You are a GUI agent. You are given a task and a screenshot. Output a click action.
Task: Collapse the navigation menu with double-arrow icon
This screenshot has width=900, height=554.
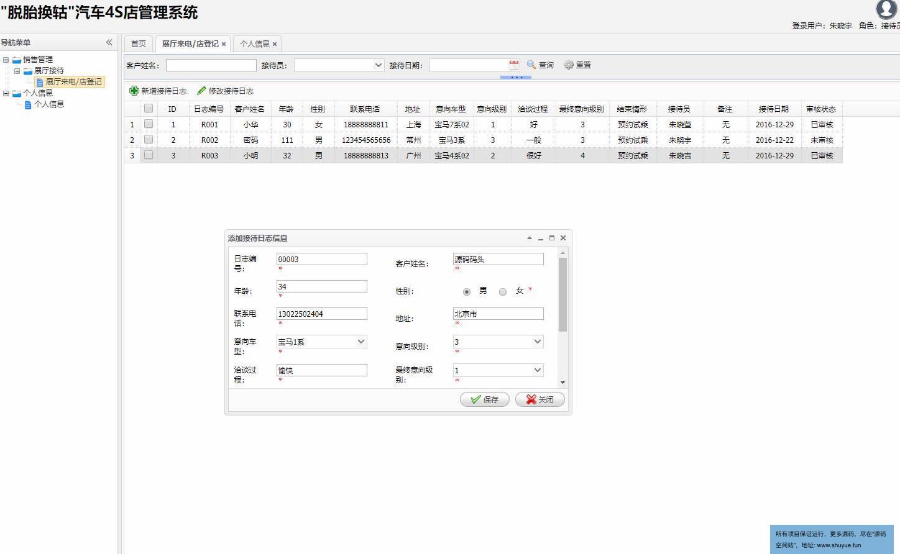click(x=109, y=42)
